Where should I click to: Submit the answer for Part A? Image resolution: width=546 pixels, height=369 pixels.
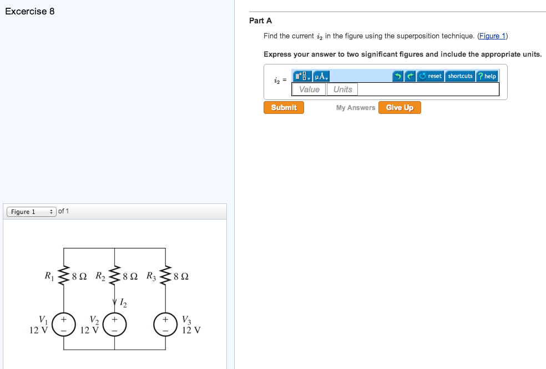[x=284, y=107]
